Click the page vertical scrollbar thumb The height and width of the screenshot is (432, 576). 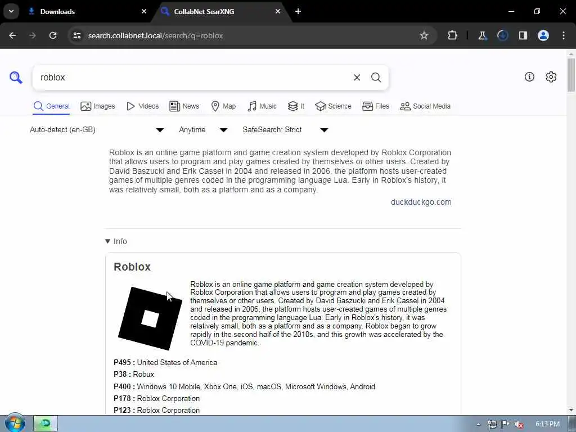[571, 75]
